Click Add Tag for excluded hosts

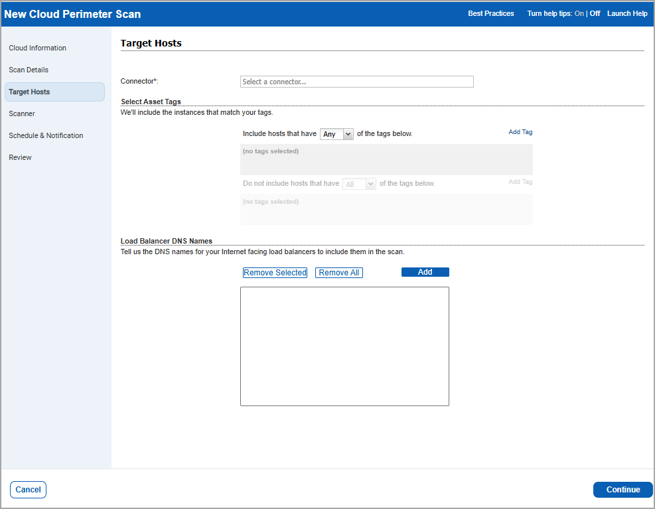pos(520,182)
